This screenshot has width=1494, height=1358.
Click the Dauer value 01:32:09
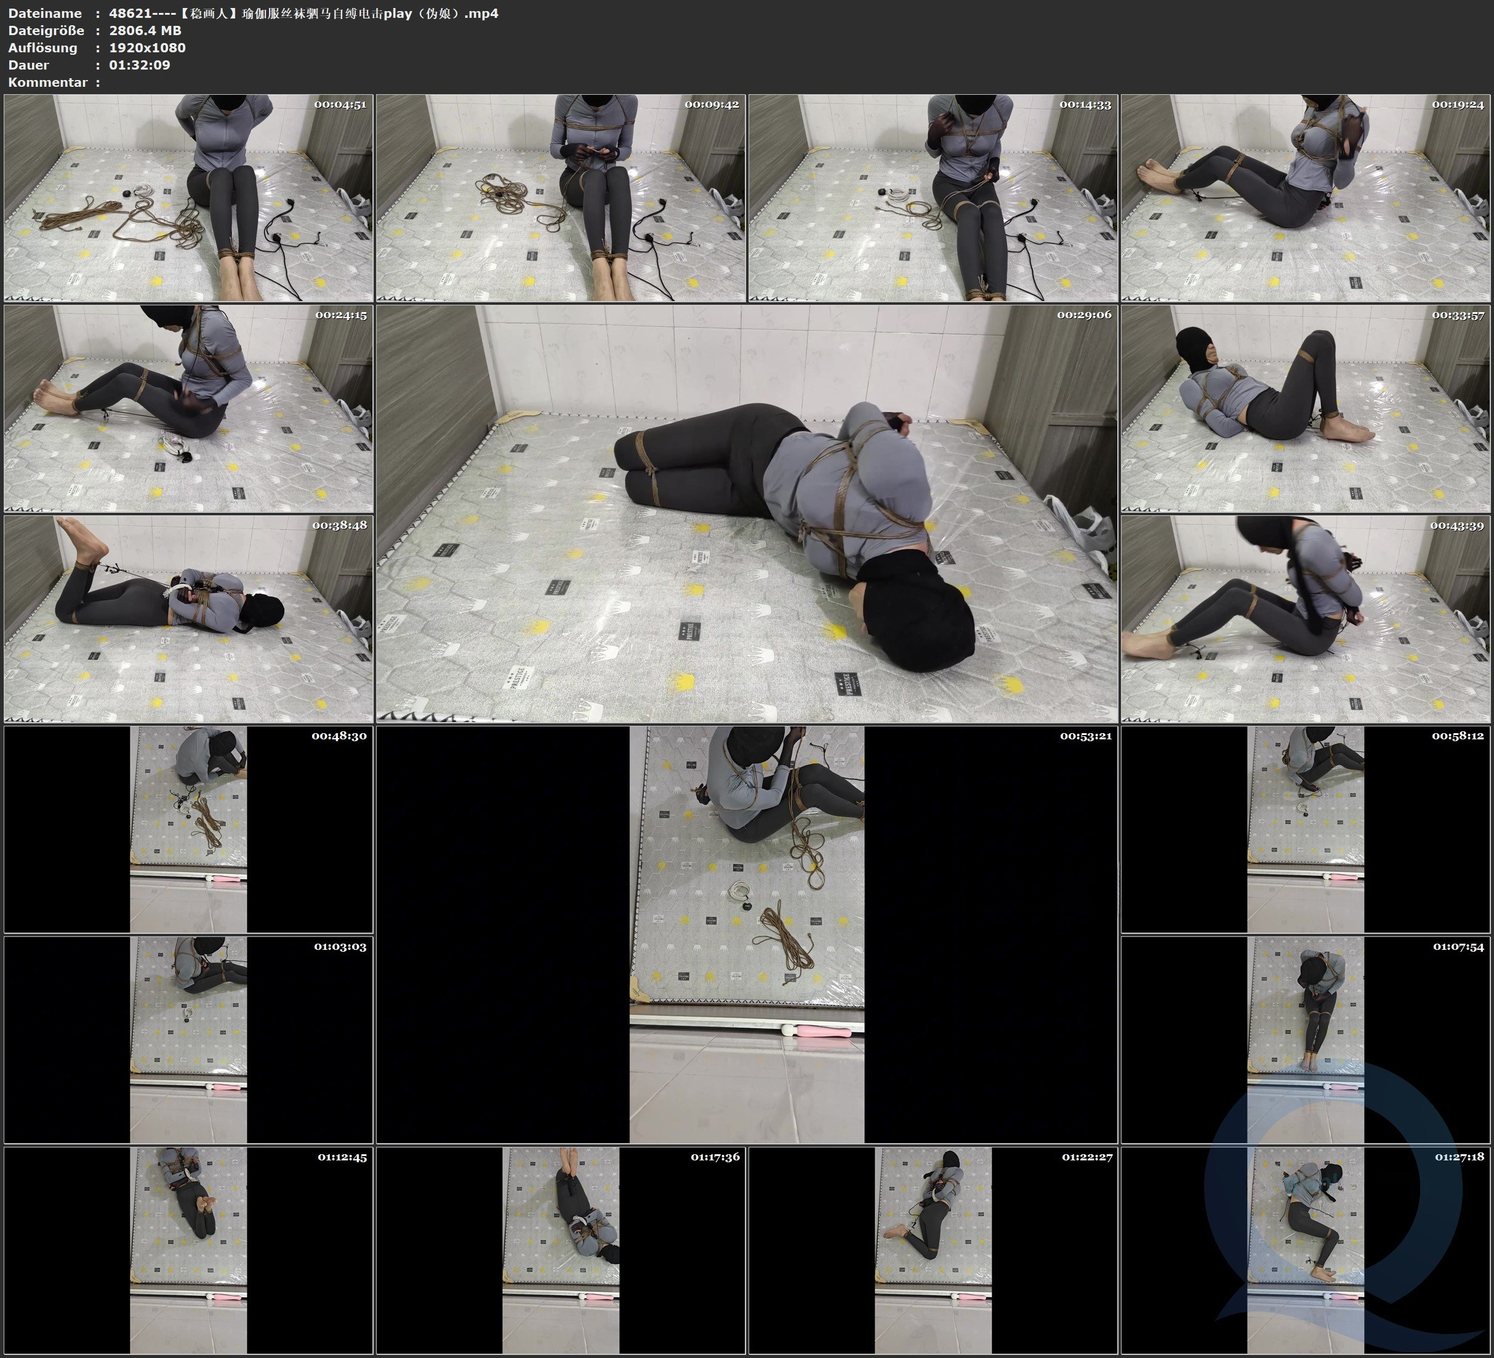click(139, 65)
